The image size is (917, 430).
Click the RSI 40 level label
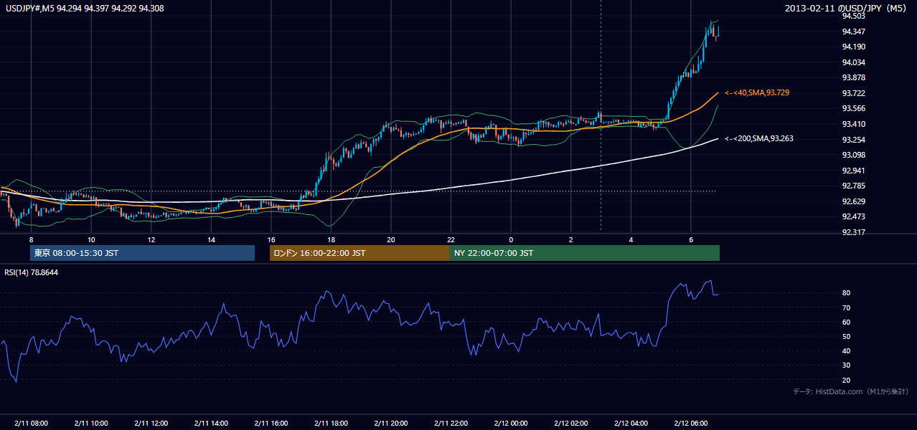click(x=847, y=350)
